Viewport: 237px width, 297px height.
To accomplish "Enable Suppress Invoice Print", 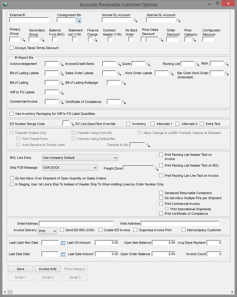I will pyautogui.click(x=135, y=230).
